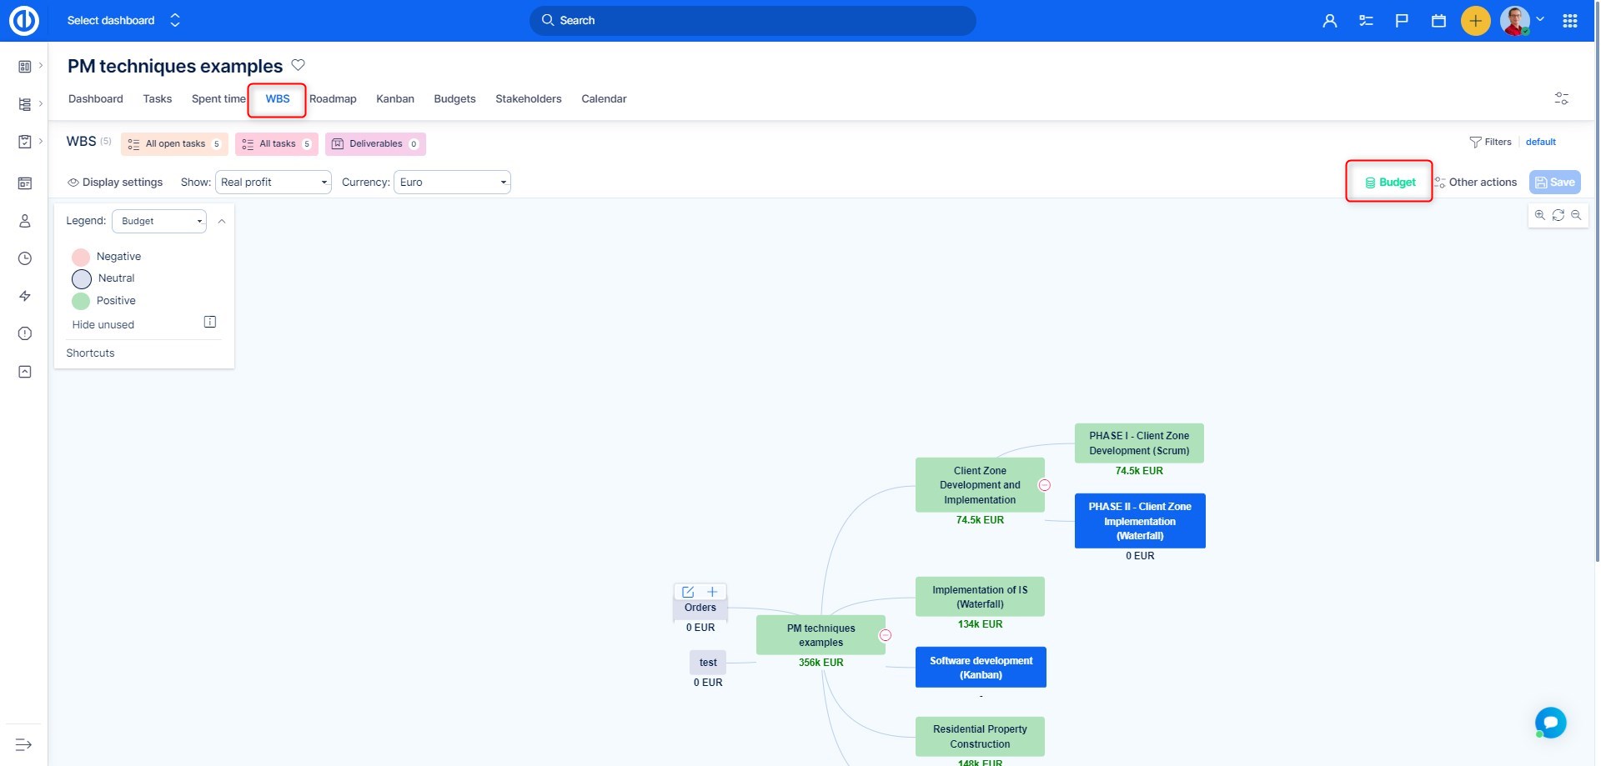Open the chat support bubble
The height and width of the screenshot is (766, 1601).
point(1550,722)
